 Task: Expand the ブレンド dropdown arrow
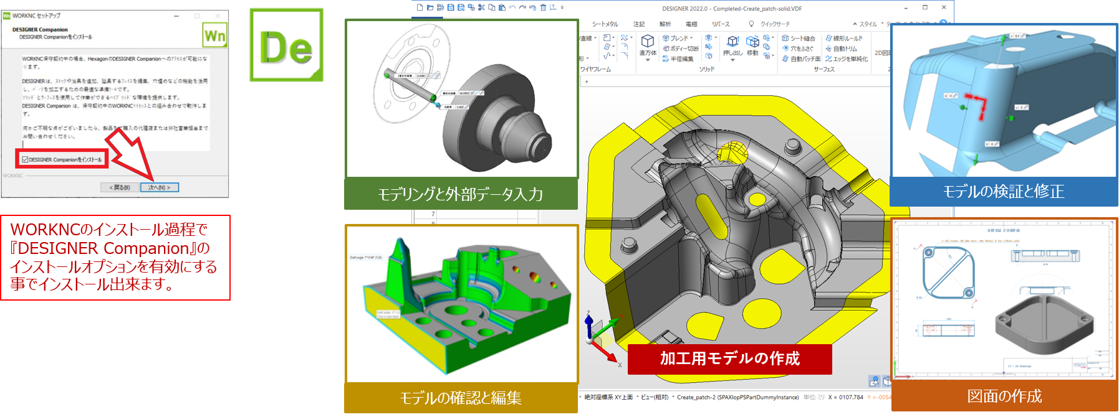point(691,38)
